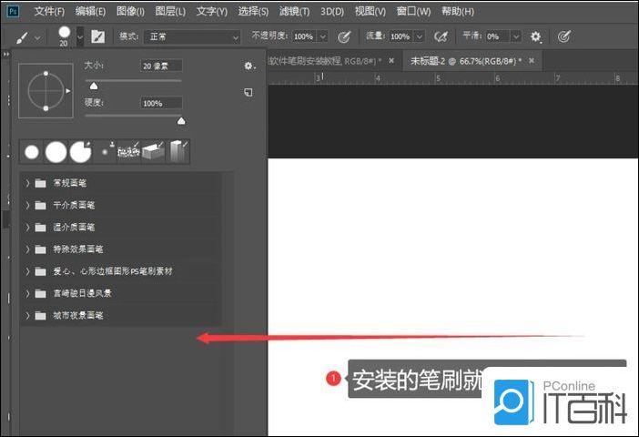Image resolution: width=639 pixels, height=437 pixels.
Task: Select the textured scatter recent brush thumbnail
Action: 128,152
